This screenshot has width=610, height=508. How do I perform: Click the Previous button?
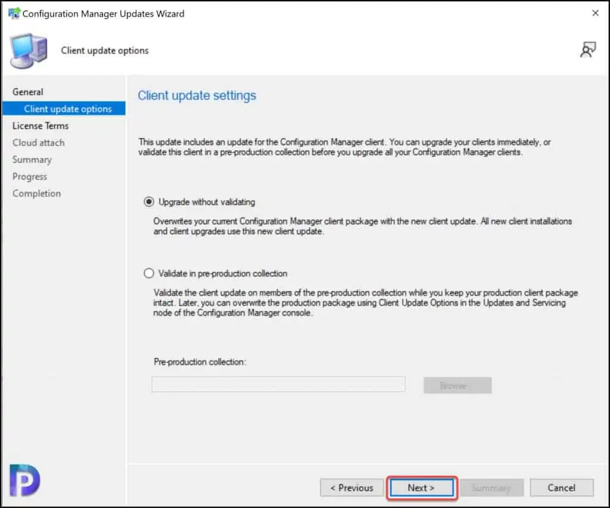point(351,488)
